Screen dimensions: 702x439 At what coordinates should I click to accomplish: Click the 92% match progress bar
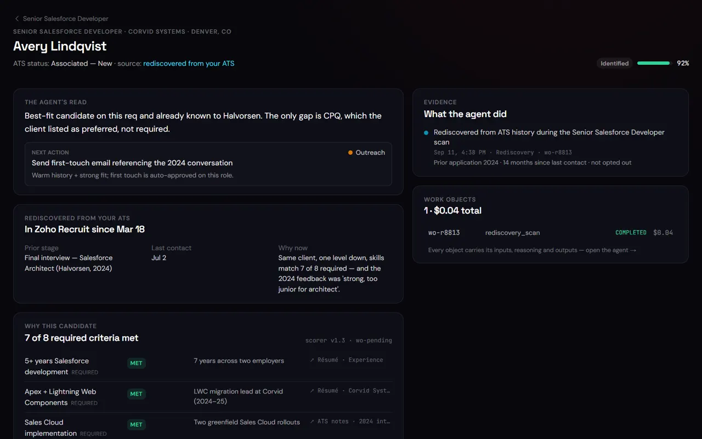pos(654,63)
